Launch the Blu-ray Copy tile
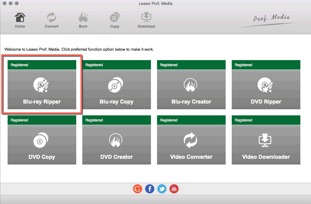Screen dimensions: 311x204 (x=117, y=85)
